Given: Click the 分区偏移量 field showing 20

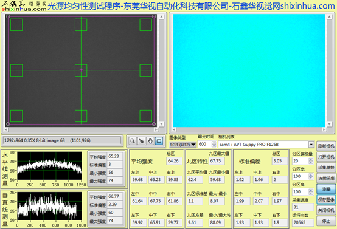Looking at the screenshot, I should [301, 161].
